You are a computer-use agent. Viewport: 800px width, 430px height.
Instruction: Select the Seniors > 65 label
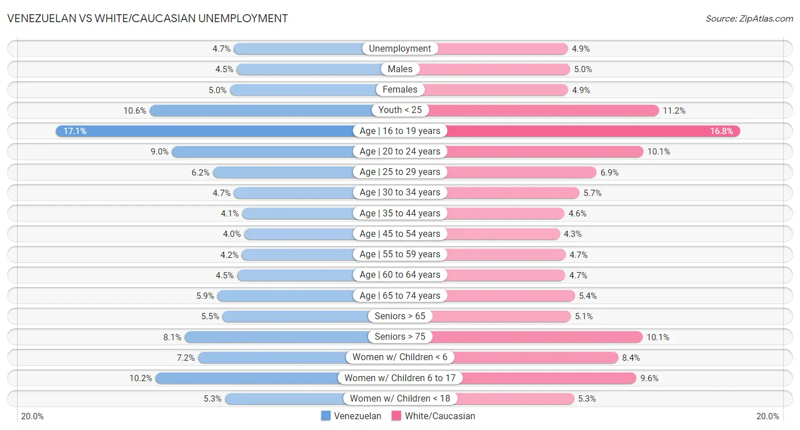400,316
